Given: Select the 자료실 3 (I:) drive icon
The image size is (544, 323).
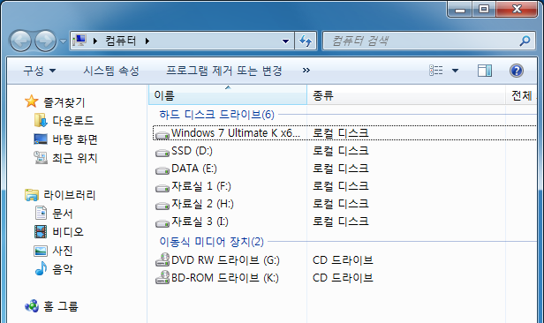Looking at the screenshot, I should click(x=162, y=223).
